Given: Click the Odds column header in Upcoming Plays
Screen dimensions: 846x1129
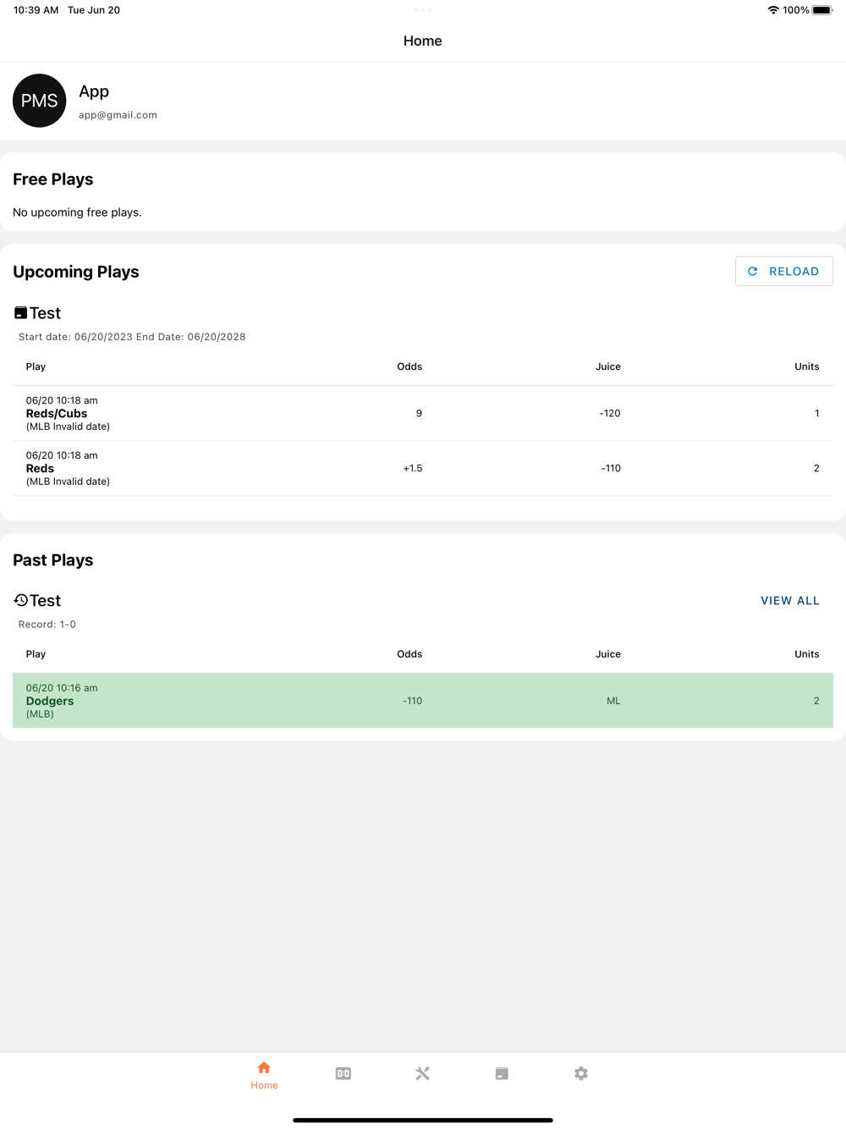Looking at the screenshot, I should (409, 366).
